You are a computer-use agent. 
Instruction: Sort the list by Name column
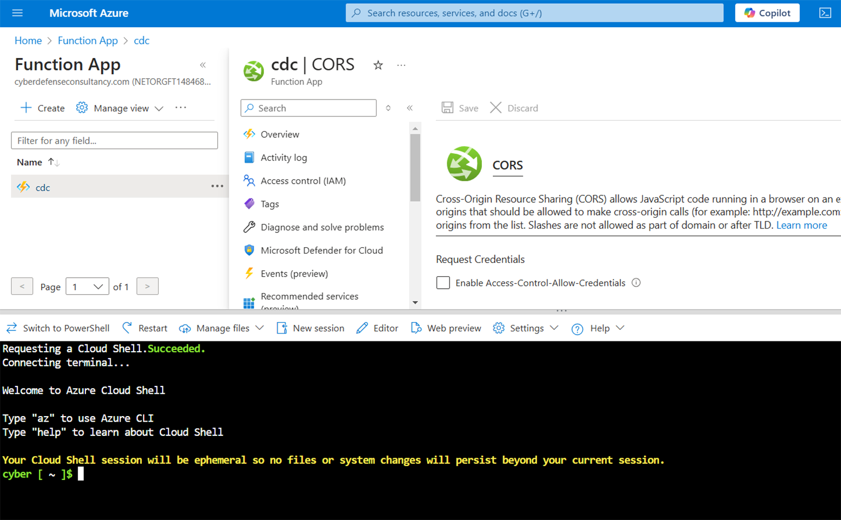coord(38,162)
